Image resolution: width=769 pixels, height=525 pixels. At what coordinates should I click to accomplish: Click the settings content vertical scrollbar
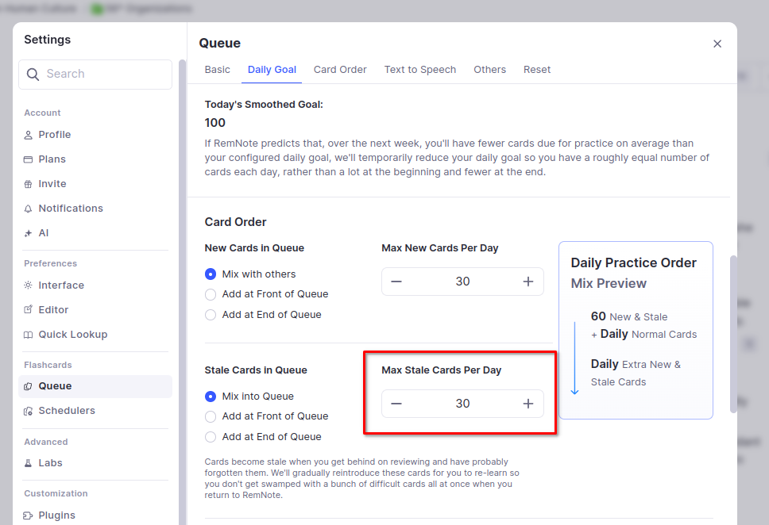pos(732,333)
